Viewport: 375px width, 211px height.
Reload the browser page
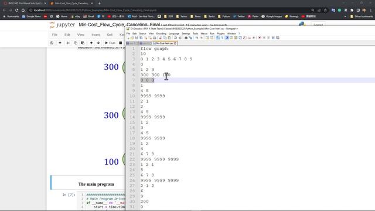point(17,11)
